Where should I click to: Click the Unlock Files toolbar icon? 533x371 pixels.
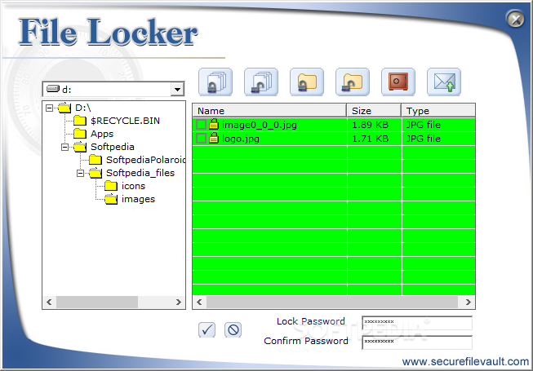(x=261, y=82)
